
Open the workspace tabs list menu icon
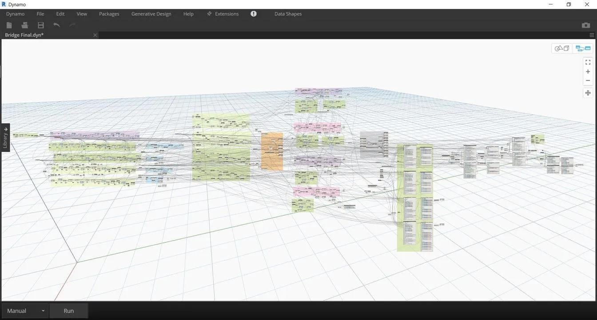592,35
